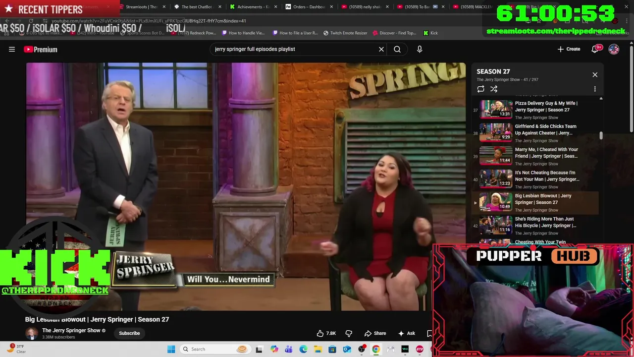Click the video player to pause
Viewport: 634px width, 357px height.
click(x=246, y=186)
